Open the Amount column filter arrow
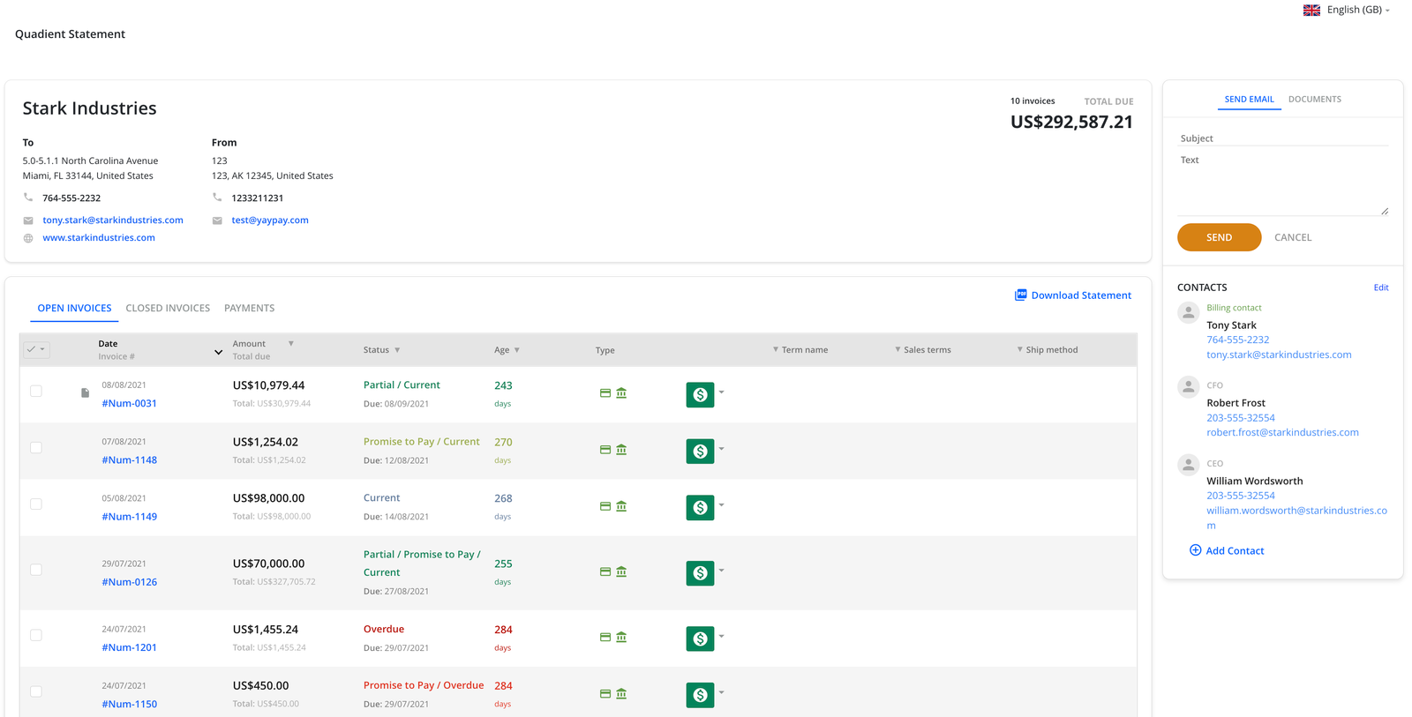This screenshot has height=717, width=1412. point(290,343)
